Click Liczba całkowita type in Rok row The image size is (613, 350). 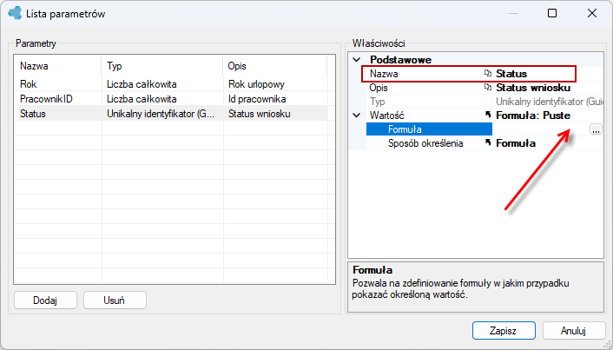click(x=142, y=84)
